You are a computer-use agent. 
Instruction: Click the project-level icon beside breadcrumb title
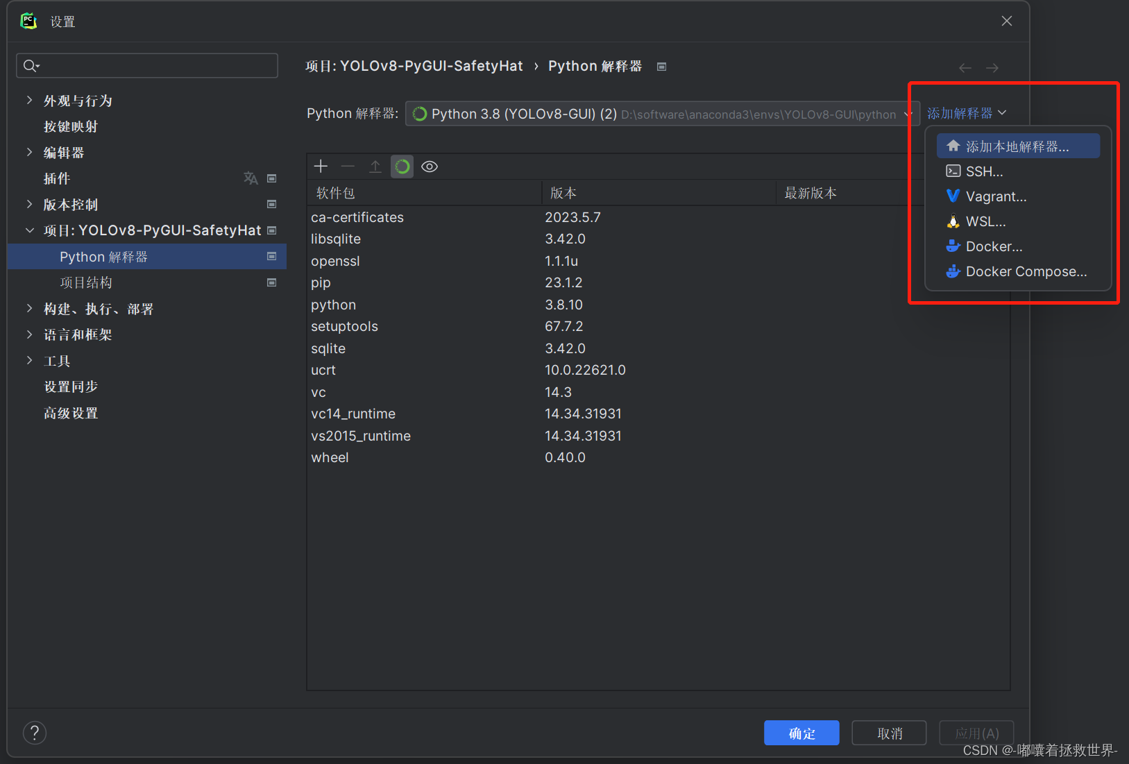(662, 67)
